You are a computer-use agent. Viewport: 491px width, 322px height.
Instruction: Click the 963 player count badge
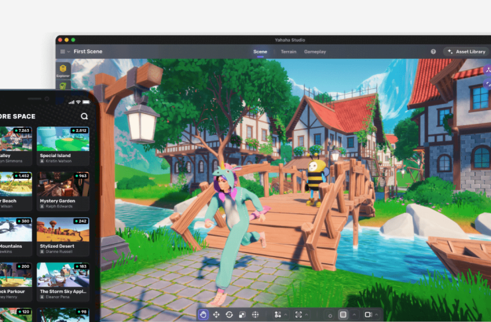pos(81,176)
